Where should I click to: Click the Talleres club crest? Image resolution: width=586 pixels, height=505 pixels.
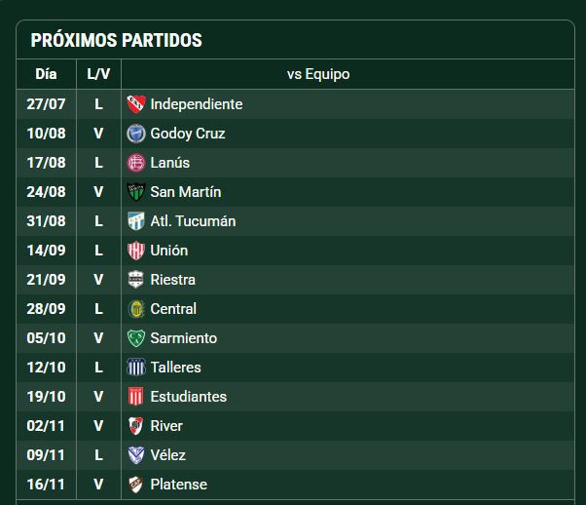point(136,368)
